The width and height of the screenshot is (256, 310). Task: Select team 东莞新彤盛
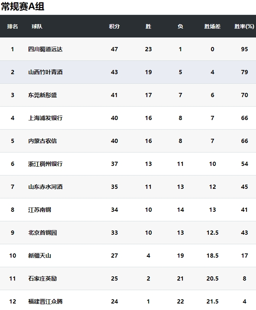[x=42, y=95]
